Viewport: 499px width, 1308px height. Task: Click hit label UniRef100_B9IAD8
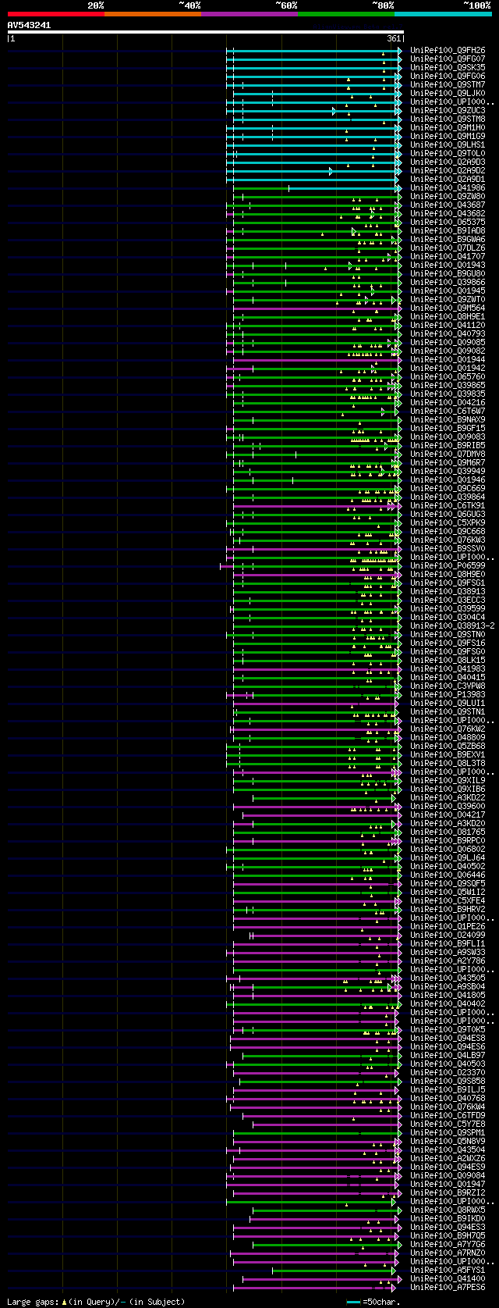pyautogui.click(x=448, y=230)
